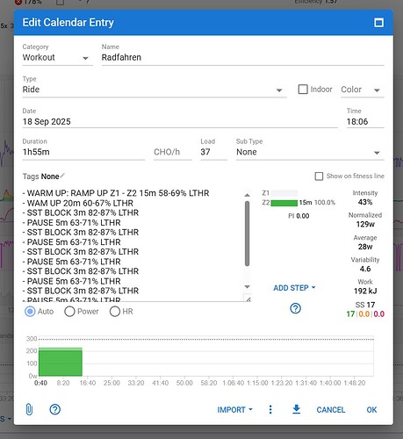Tick the Show on fitness line checkbox
Screen dimensions: 403x439
(319, 176)
